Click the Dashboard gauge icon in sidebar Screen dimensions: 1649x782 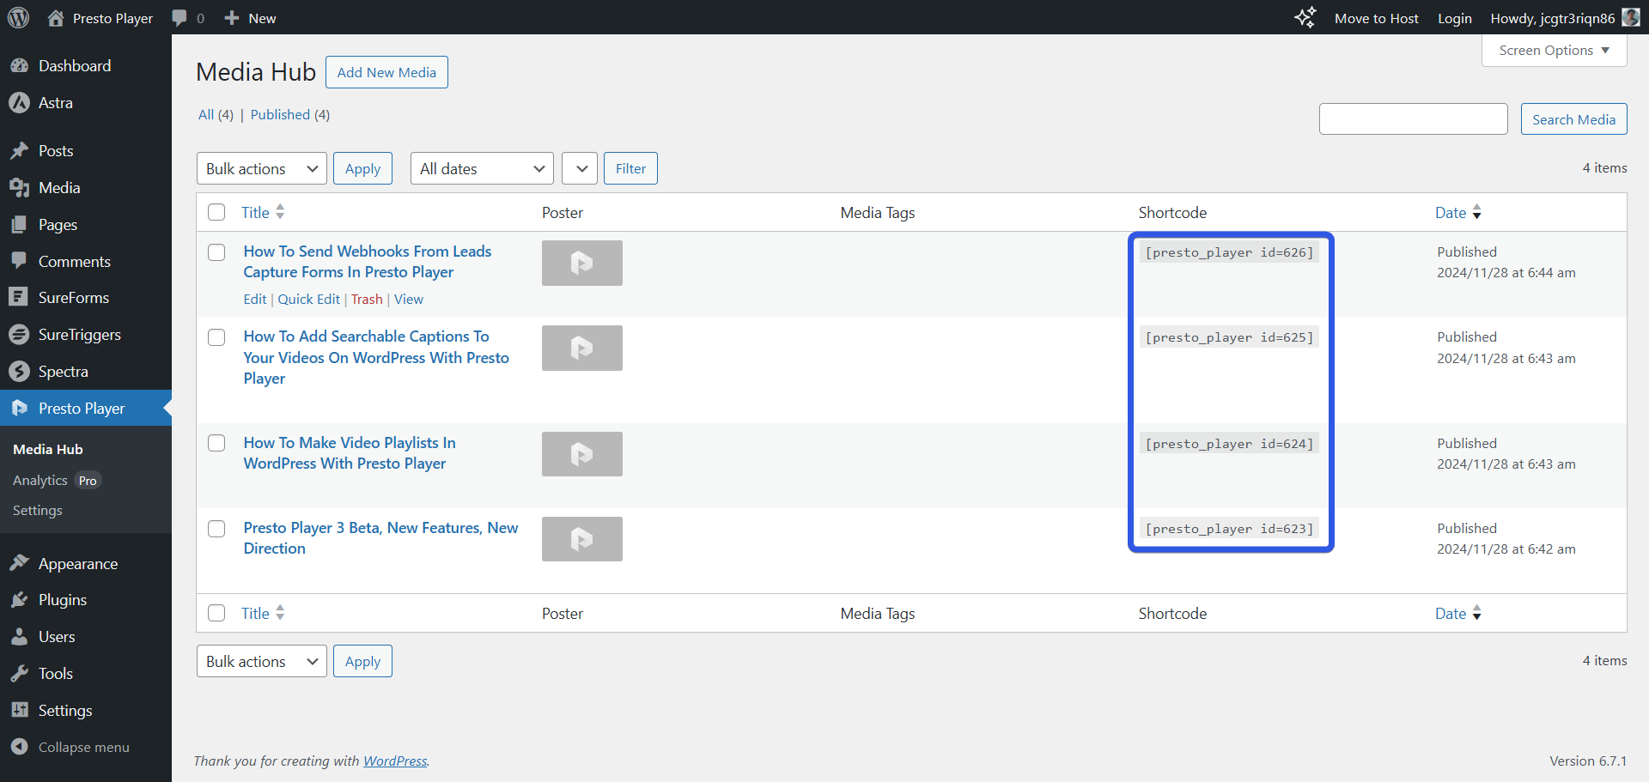(x=19, y=66)
